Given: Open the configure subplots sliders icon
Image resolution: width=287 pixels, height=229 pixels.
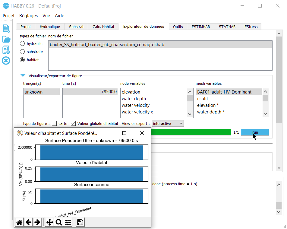Looking at the screenshot, I should (x=68, y=222).
